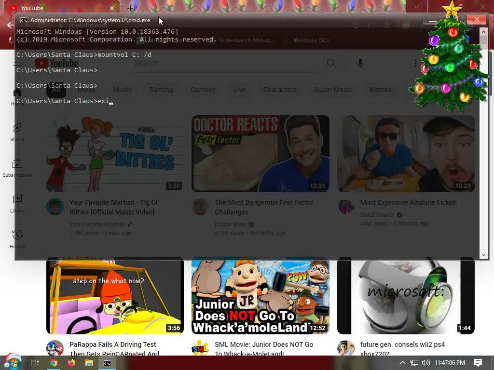
Task: Select the Music category chip
Action: (x=122, y=90)
